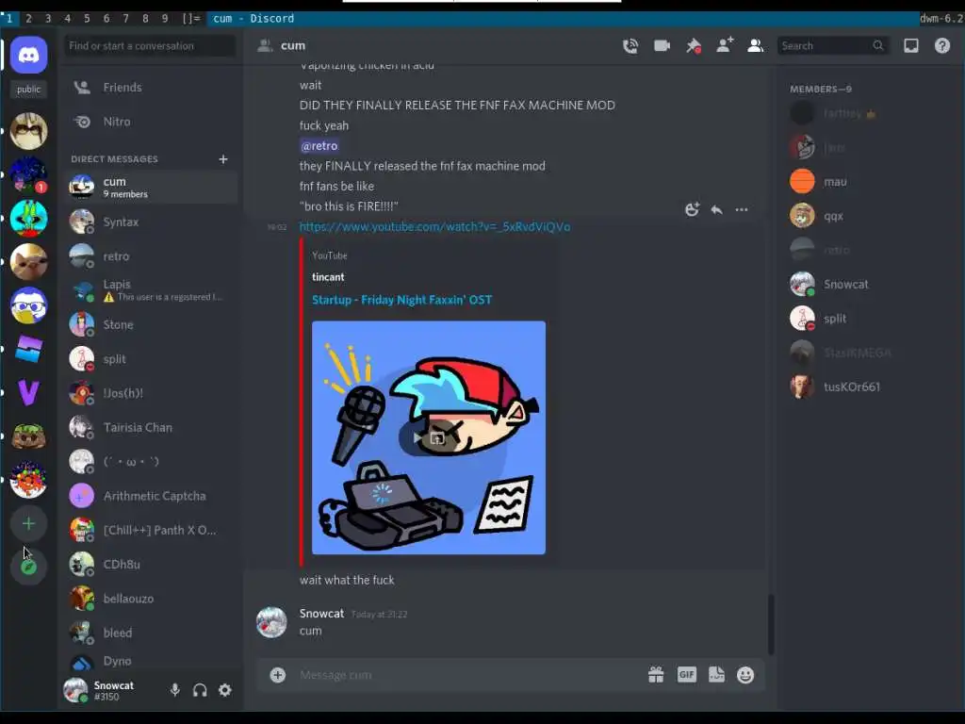Open DM with Arithmetic Captcha

pyautogui.click(x=152, y=496)
